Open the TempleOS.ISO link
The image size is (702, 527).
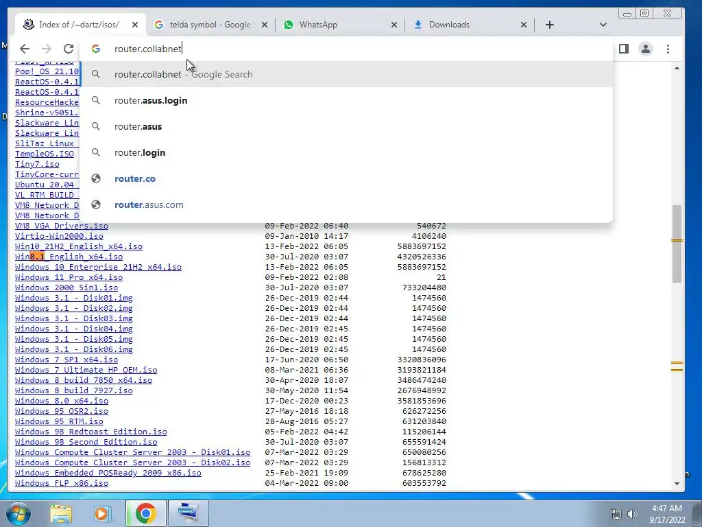[x=45, y=154]
